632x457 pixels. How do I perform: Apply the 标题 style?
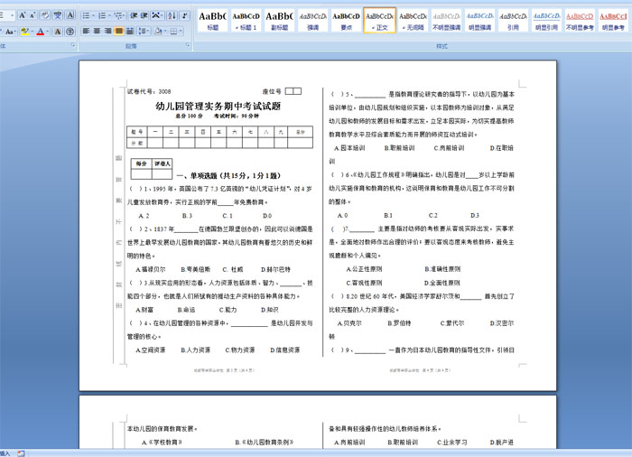click(x=212, y=21)
